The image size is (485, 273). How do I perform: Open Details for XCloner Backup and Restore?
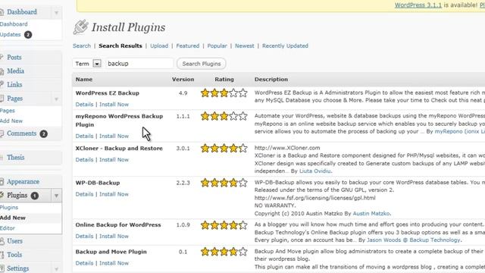84,160
